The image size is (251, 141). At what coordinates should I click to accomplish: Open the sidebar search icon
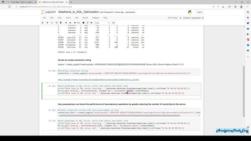(x=248, y=12)
